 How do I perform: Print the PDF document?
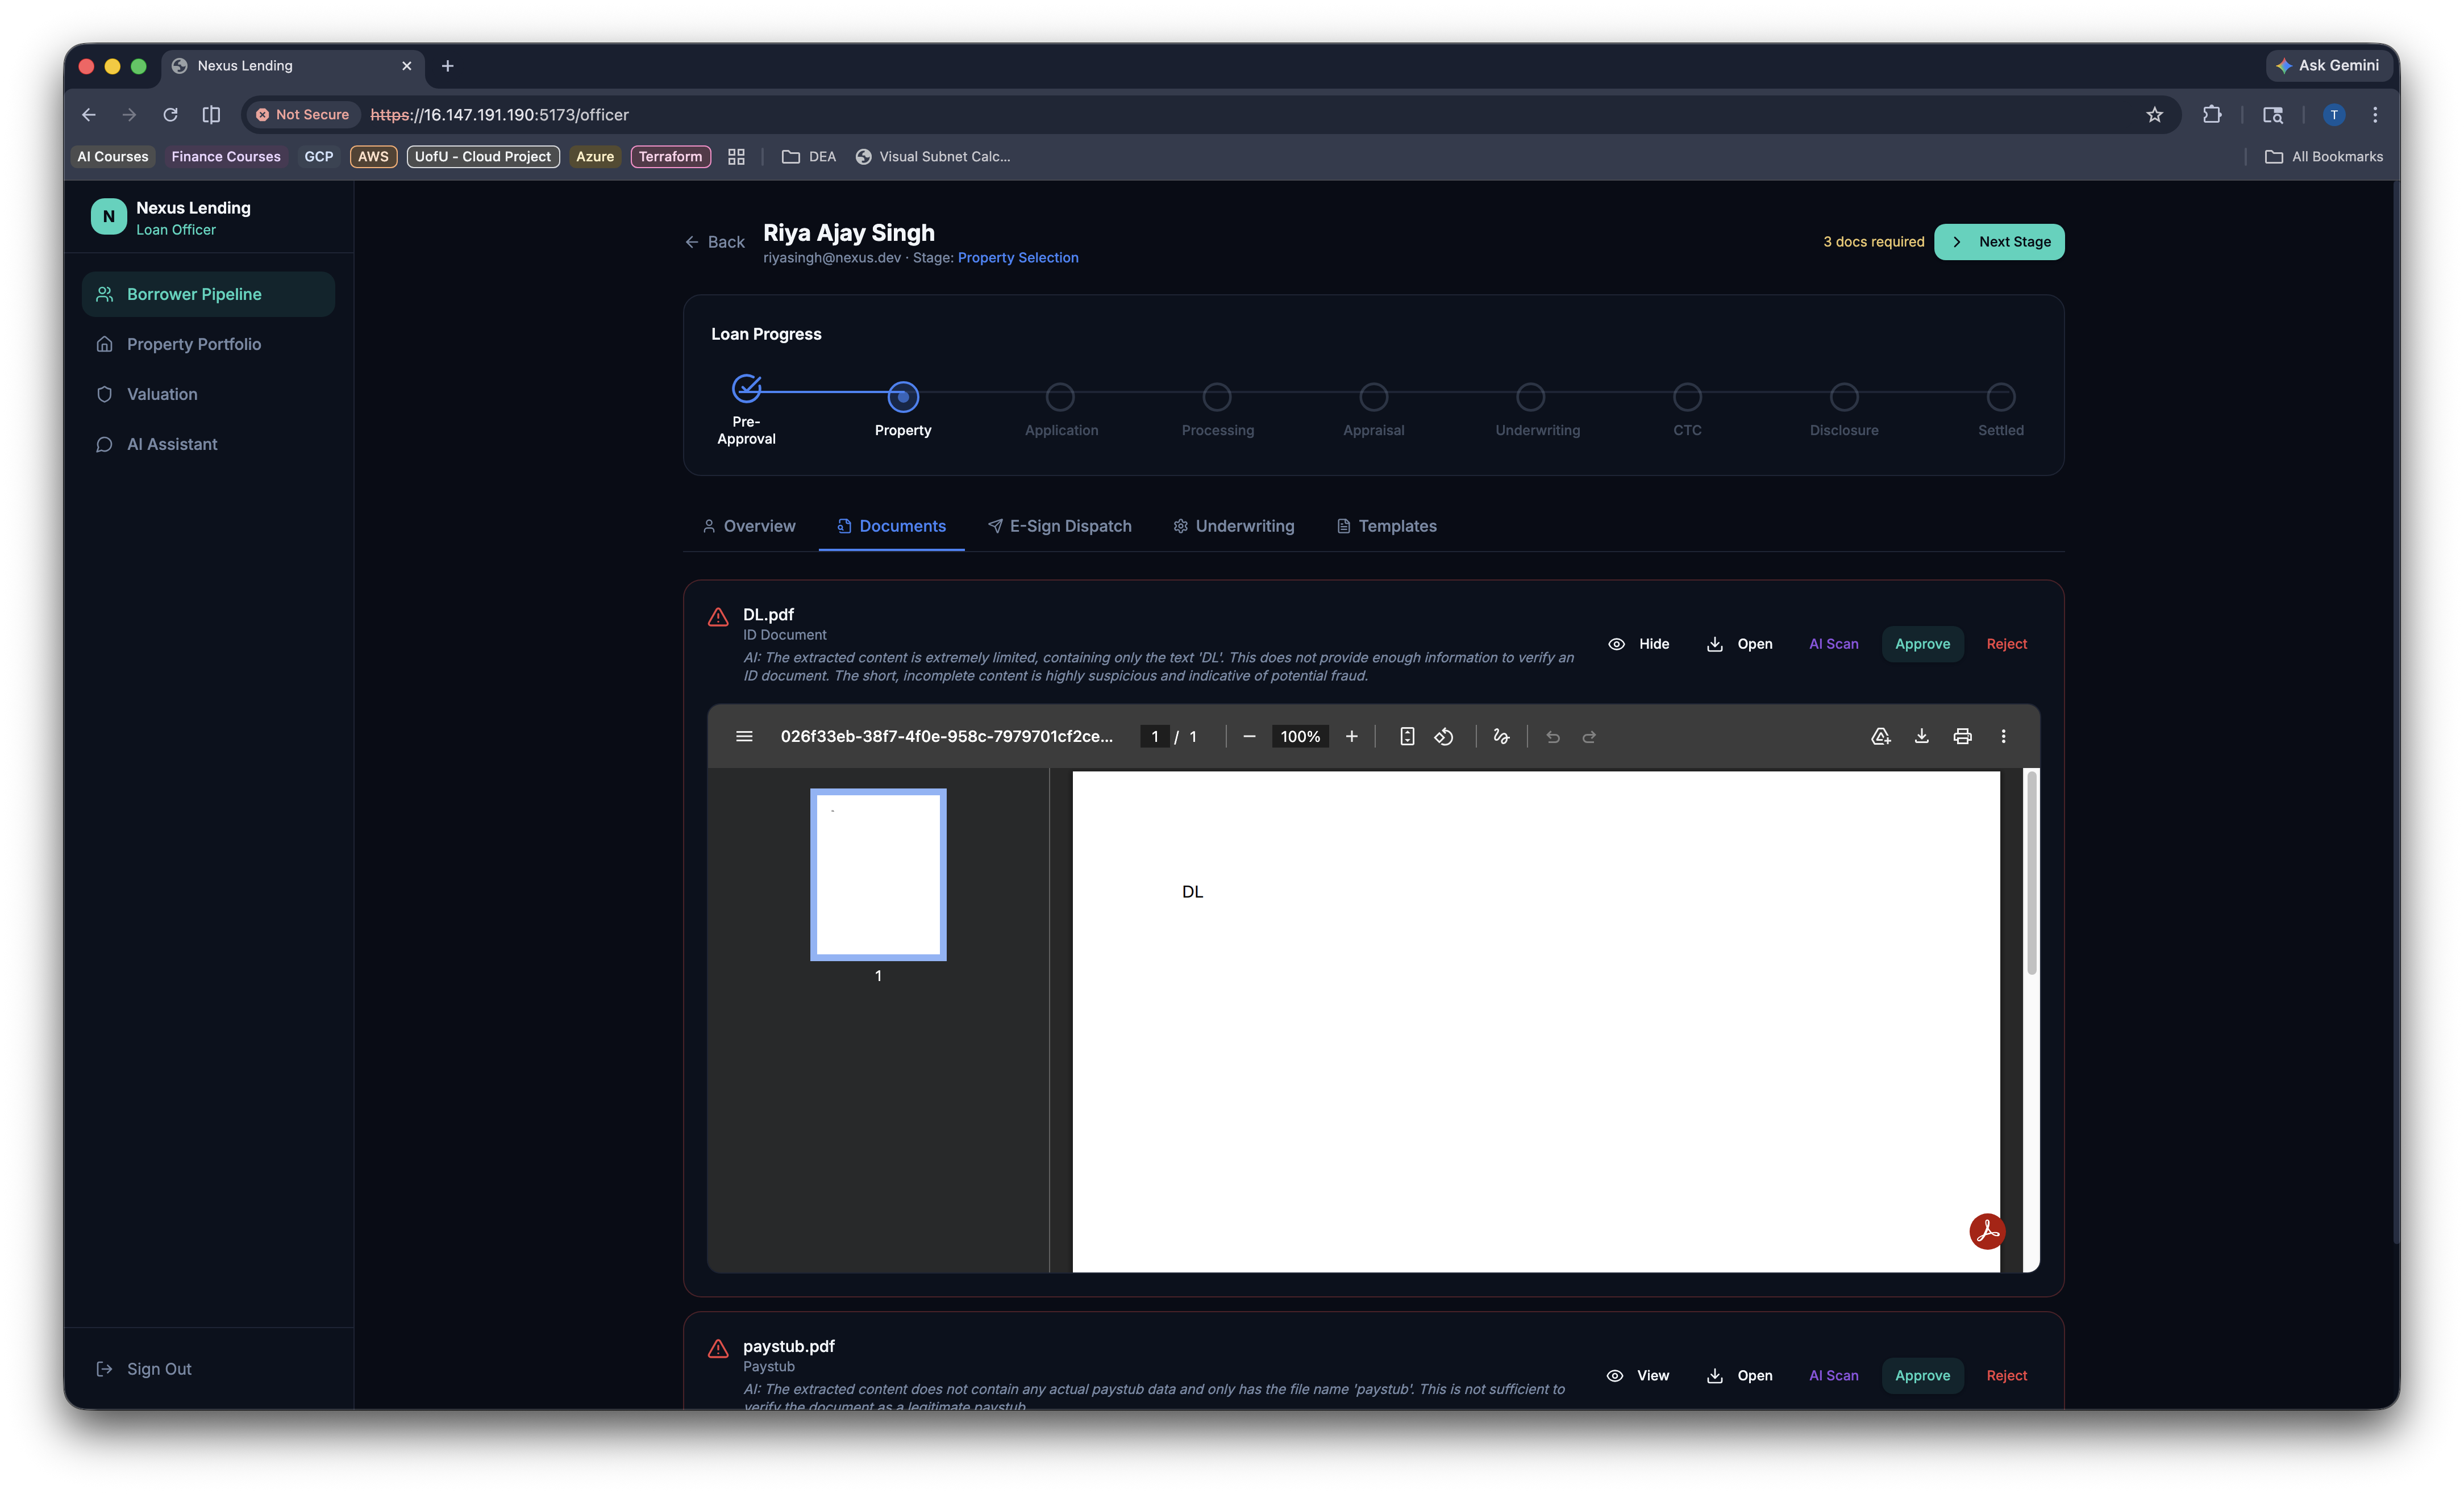click(1962, 737)
